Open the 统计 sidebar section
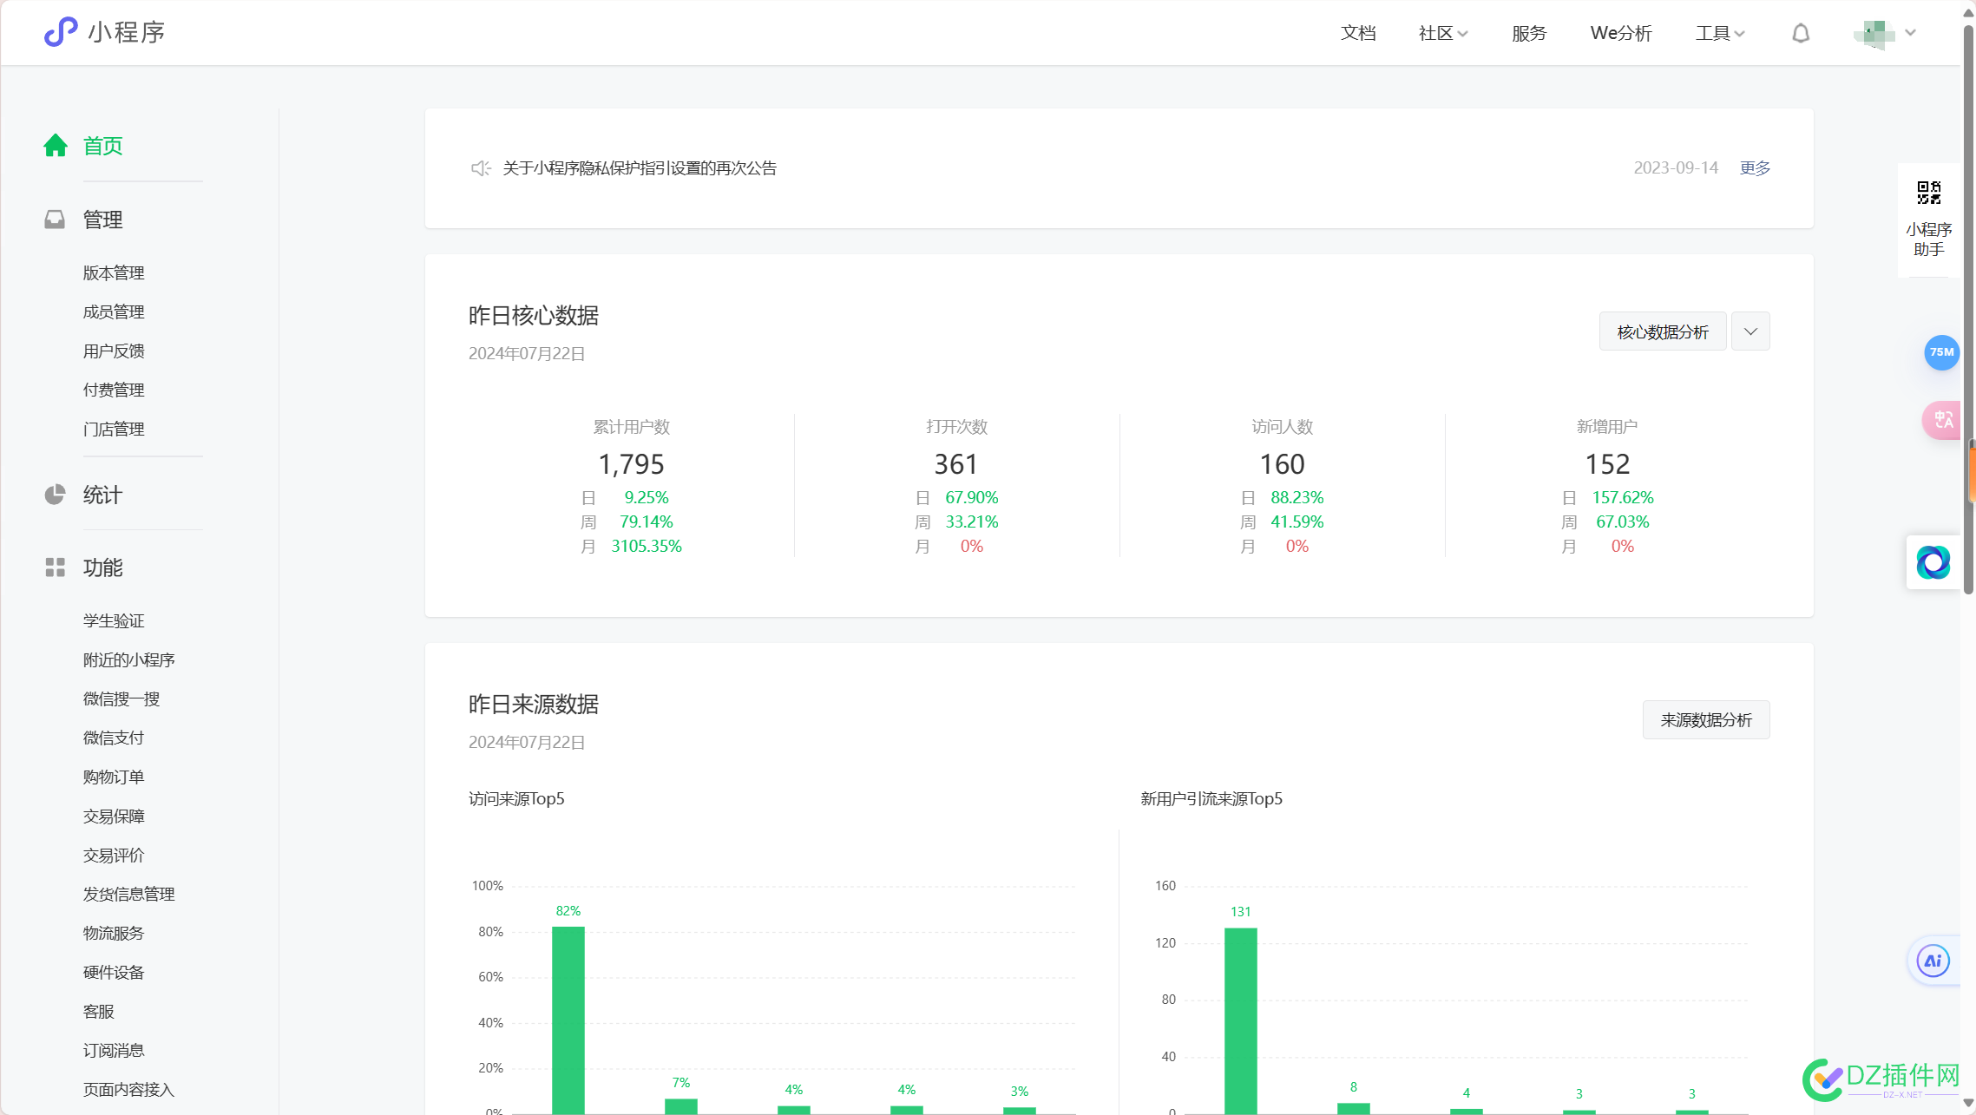Screen dimensions: 1976x1115 tap(102, 495)
